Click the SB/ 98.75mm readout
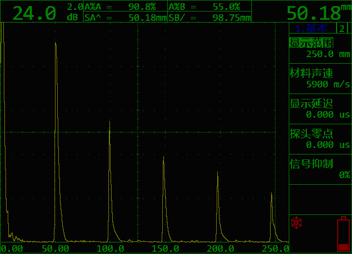This screenshot has width=352, height=254. click(209, 18)
